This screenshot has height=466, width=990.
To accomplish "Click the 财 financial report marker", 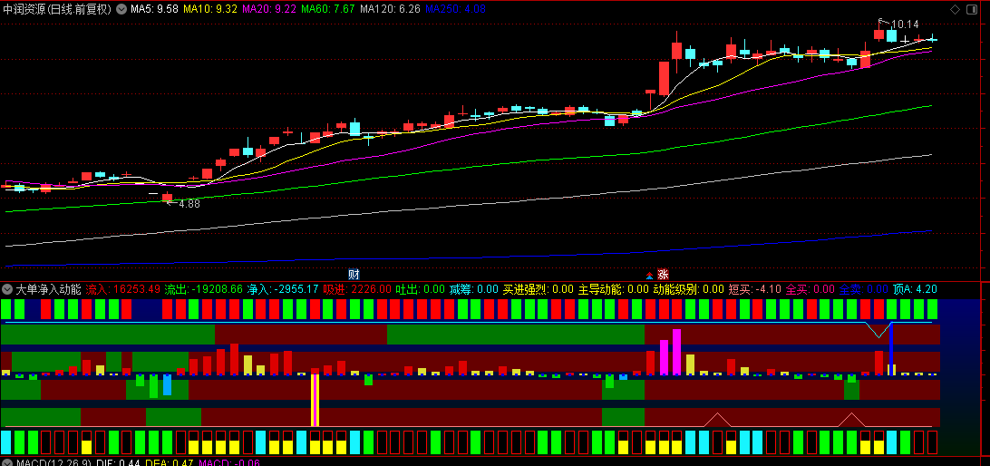I will 354,275.
